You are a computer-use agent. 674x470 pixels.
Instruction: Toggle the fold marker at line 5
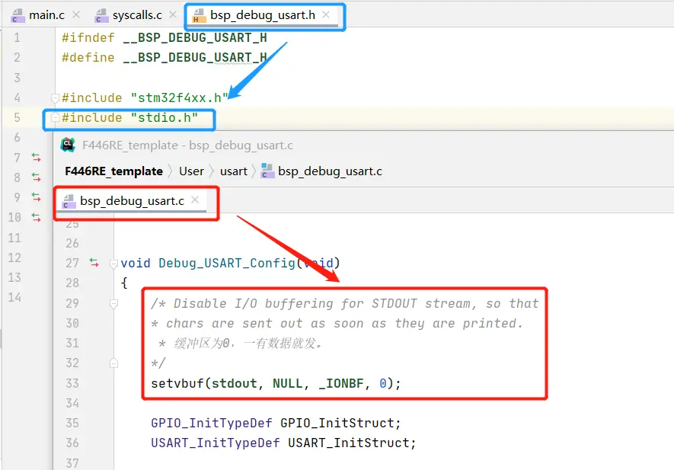point(55,118)
